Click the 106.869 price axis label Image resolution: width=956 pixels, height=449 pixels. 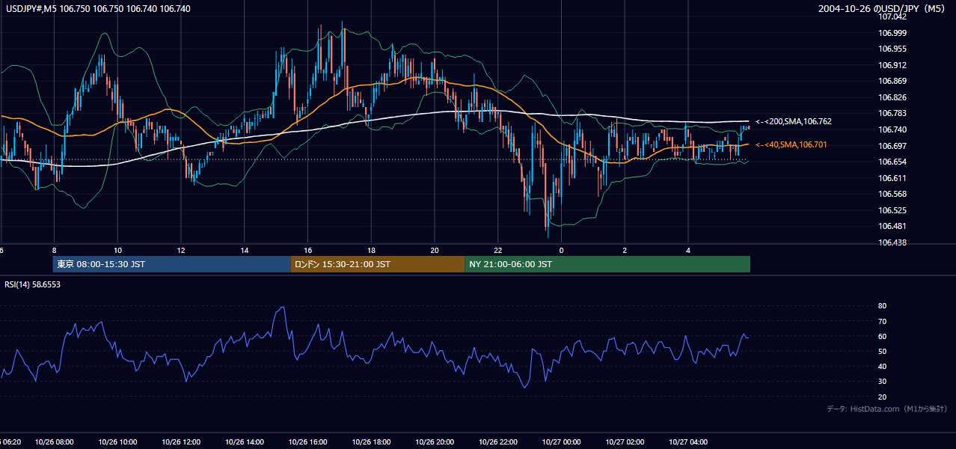click(893, 81)
